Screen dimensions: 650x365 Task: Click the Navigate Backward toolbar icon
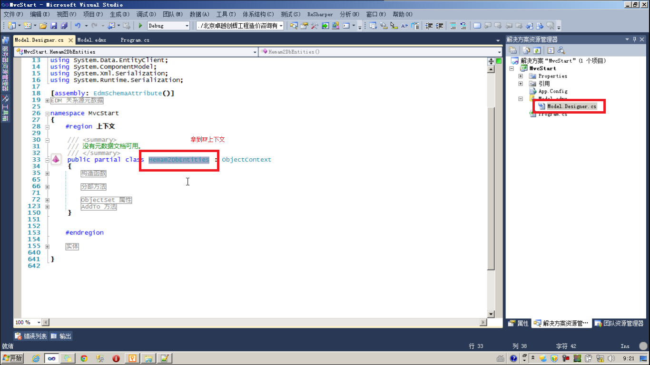110,26
